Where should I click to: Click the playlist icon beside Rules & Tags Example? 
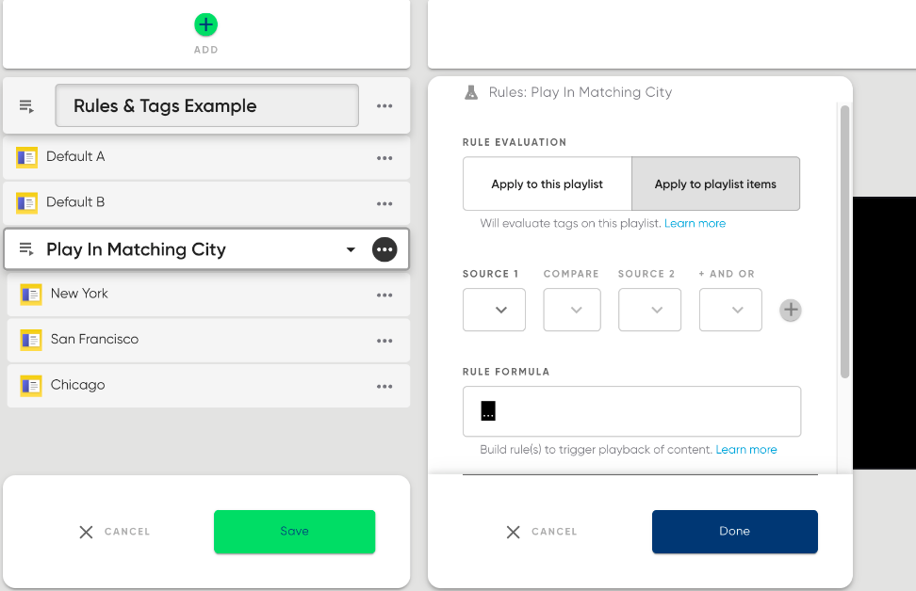coord(26,106)
